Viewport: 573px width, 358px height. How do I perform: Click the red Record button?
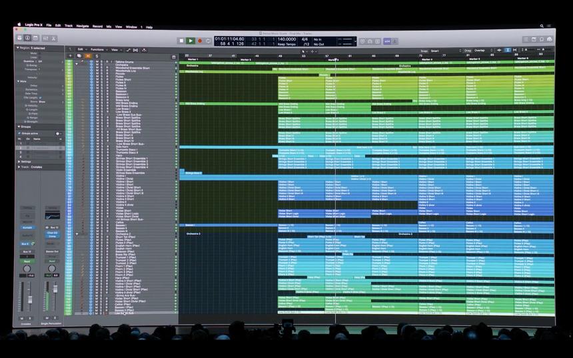click(199, 41)
